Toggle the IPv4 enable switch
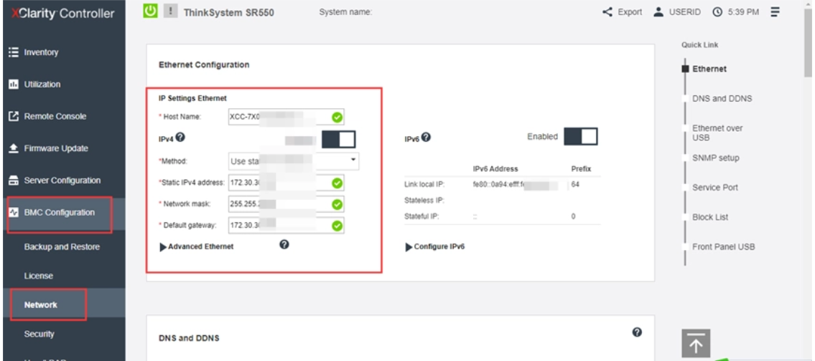The image size is (815, 361). pyautogui.click(x=338, y=140)
